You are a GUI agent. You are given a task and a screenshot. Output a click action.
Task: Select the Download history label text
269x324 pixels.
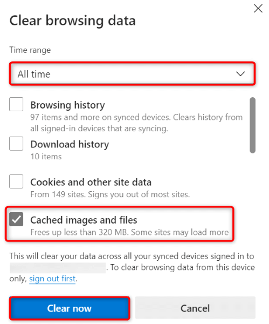[70, 144]
